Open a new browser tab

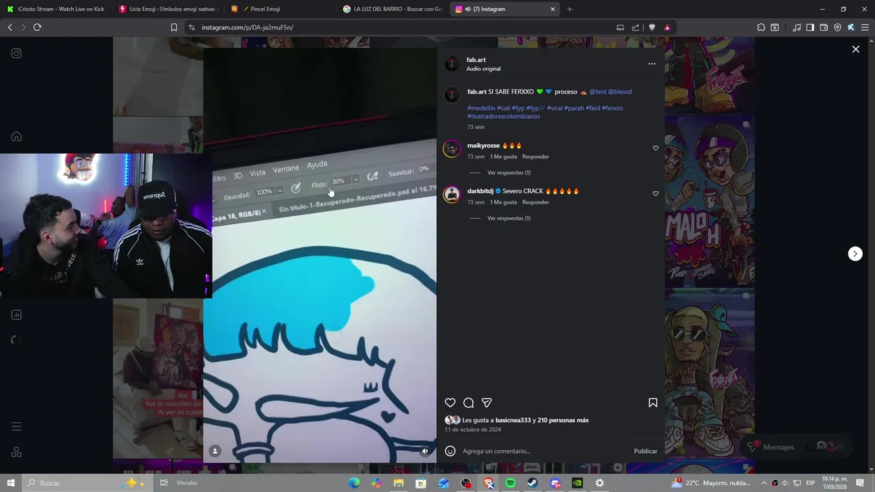[569, 9]
